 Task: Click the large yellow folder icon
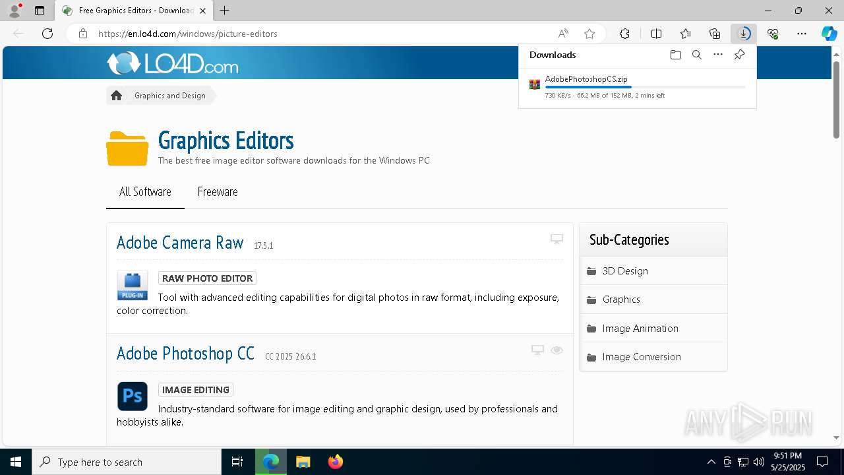[127, 148]
